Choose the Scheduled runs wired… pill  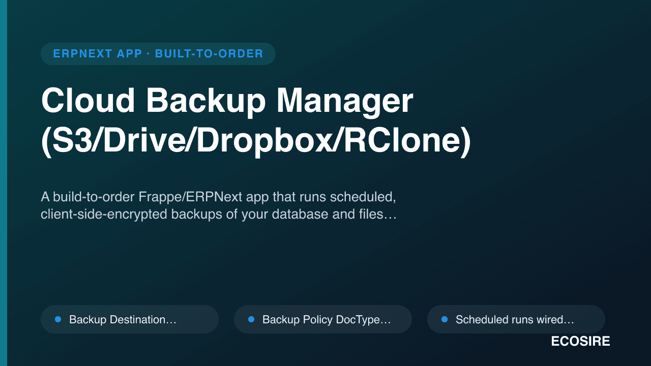(x=516, y=319)
